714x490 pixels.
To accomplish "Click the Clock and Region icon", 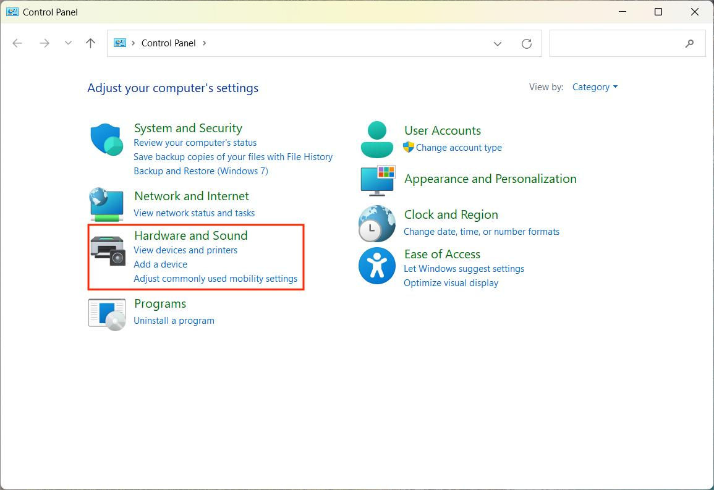I will coord(376,223).
